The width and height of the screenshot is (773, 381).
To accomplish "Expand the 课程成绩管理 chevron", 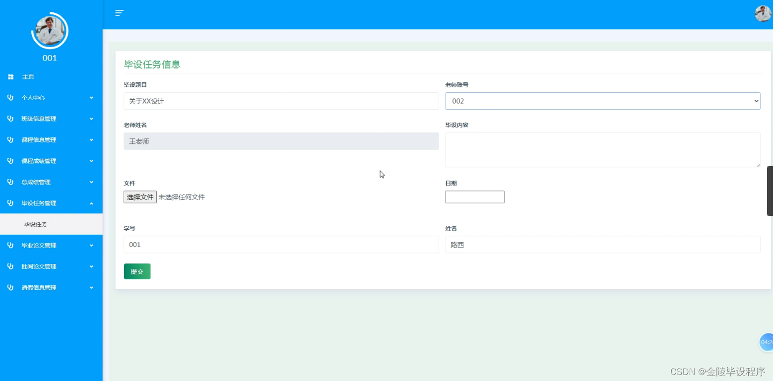I will (91, 161).
